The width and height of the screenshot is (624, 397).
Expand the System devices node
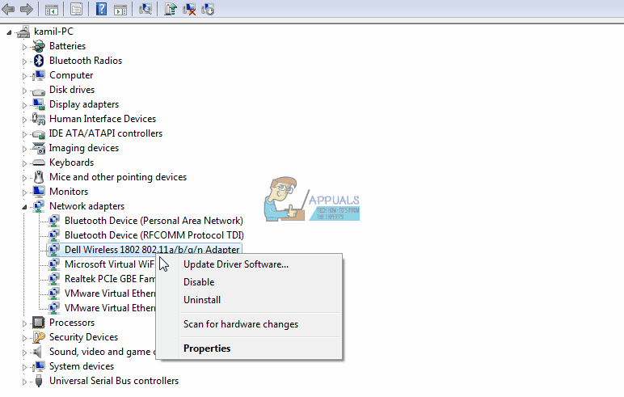point(24,367)
